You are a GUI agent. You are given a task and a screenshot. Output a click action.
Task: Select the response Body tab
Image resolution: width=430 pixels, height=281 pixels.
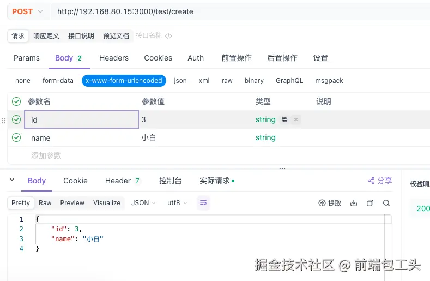point(37,181)
